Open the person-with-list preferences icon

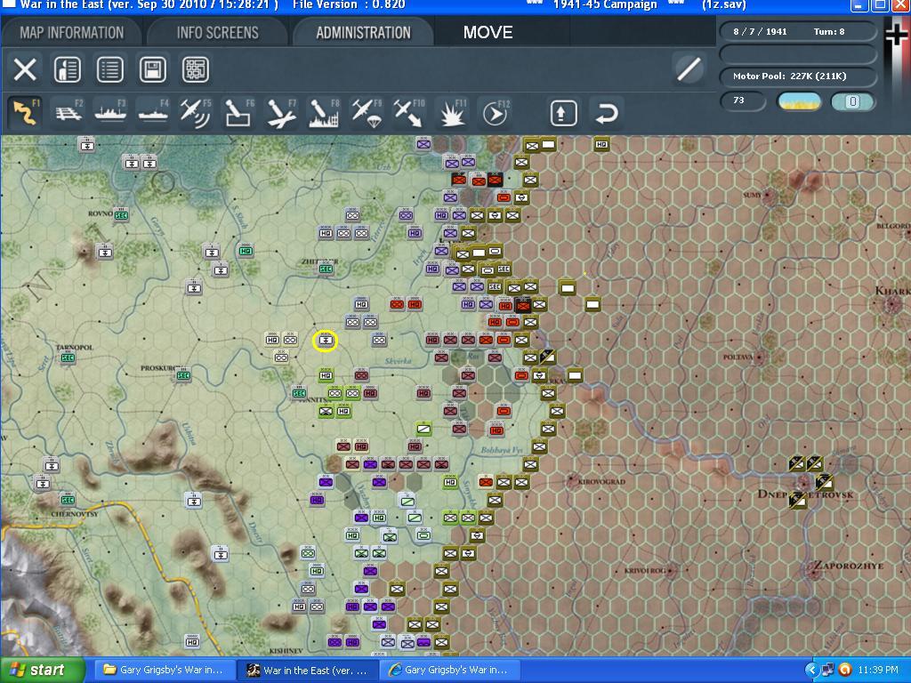coord(68,69)
